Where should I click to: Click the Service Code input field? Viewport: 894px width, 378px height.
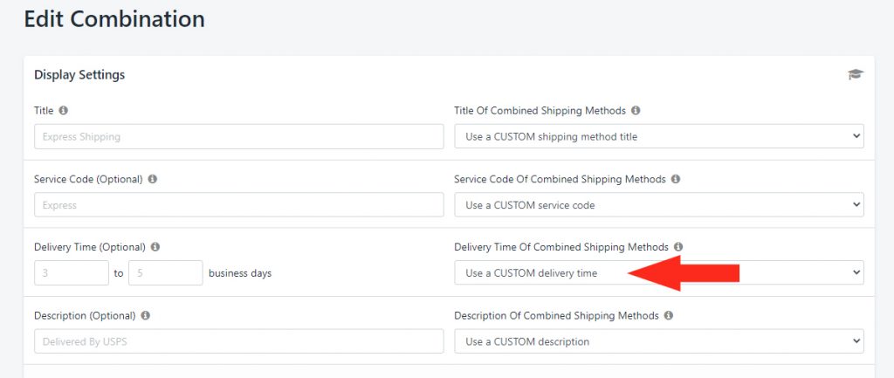coord(238,204)
